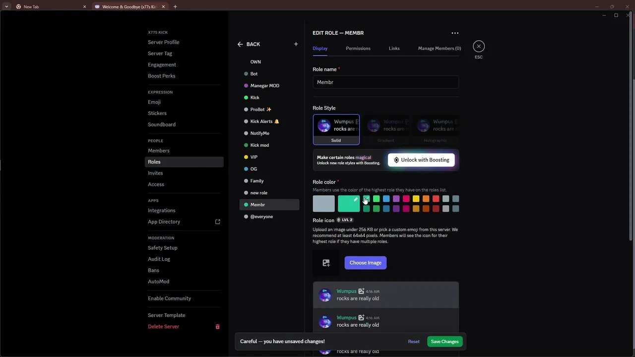Screen dimensions: 635x357
Task: Open the Soundboard settings page
Action: point(184,124)
